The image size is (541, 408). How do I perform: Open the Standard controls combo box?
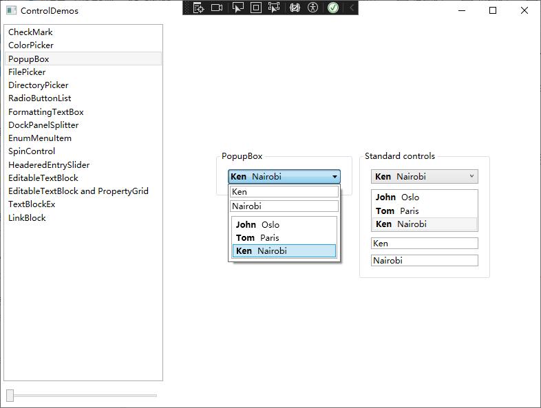click(x=424, y=177)
